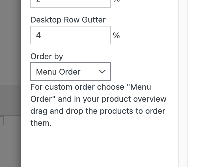The image size is (203, 167).
Task: Click the percent sign at the top edge
Action: (116, 1)
